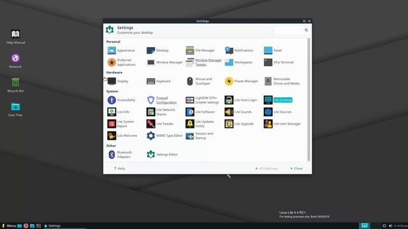
Task: Open the Help Manual desktop icon
Action: click(15, 37)
